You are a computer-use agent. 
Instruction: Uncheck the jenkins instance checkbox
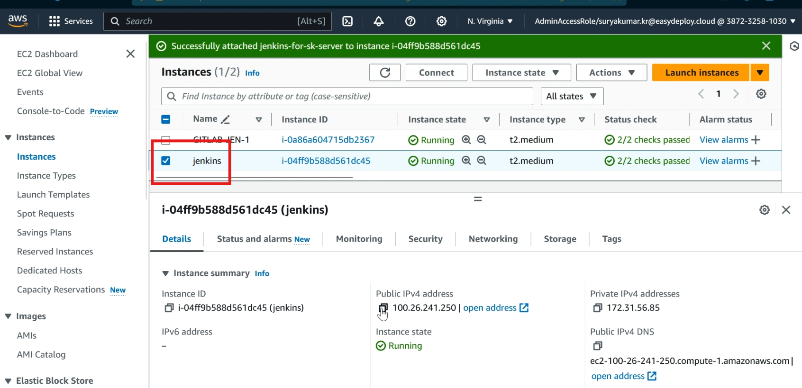tap(166, 161)
